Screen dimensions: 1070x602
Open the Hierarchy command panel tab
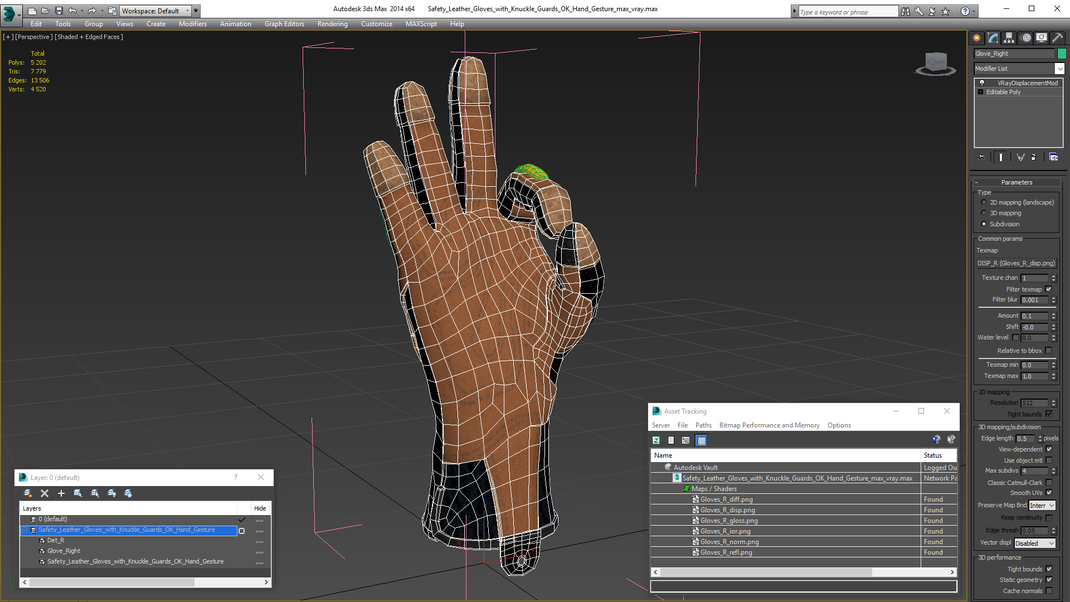(x=1009, y=38)
